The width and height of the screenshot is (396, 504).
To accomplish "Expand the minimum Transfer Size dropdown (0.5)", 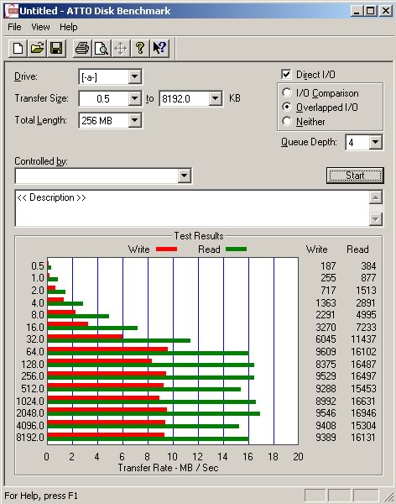I will (134, 98).
